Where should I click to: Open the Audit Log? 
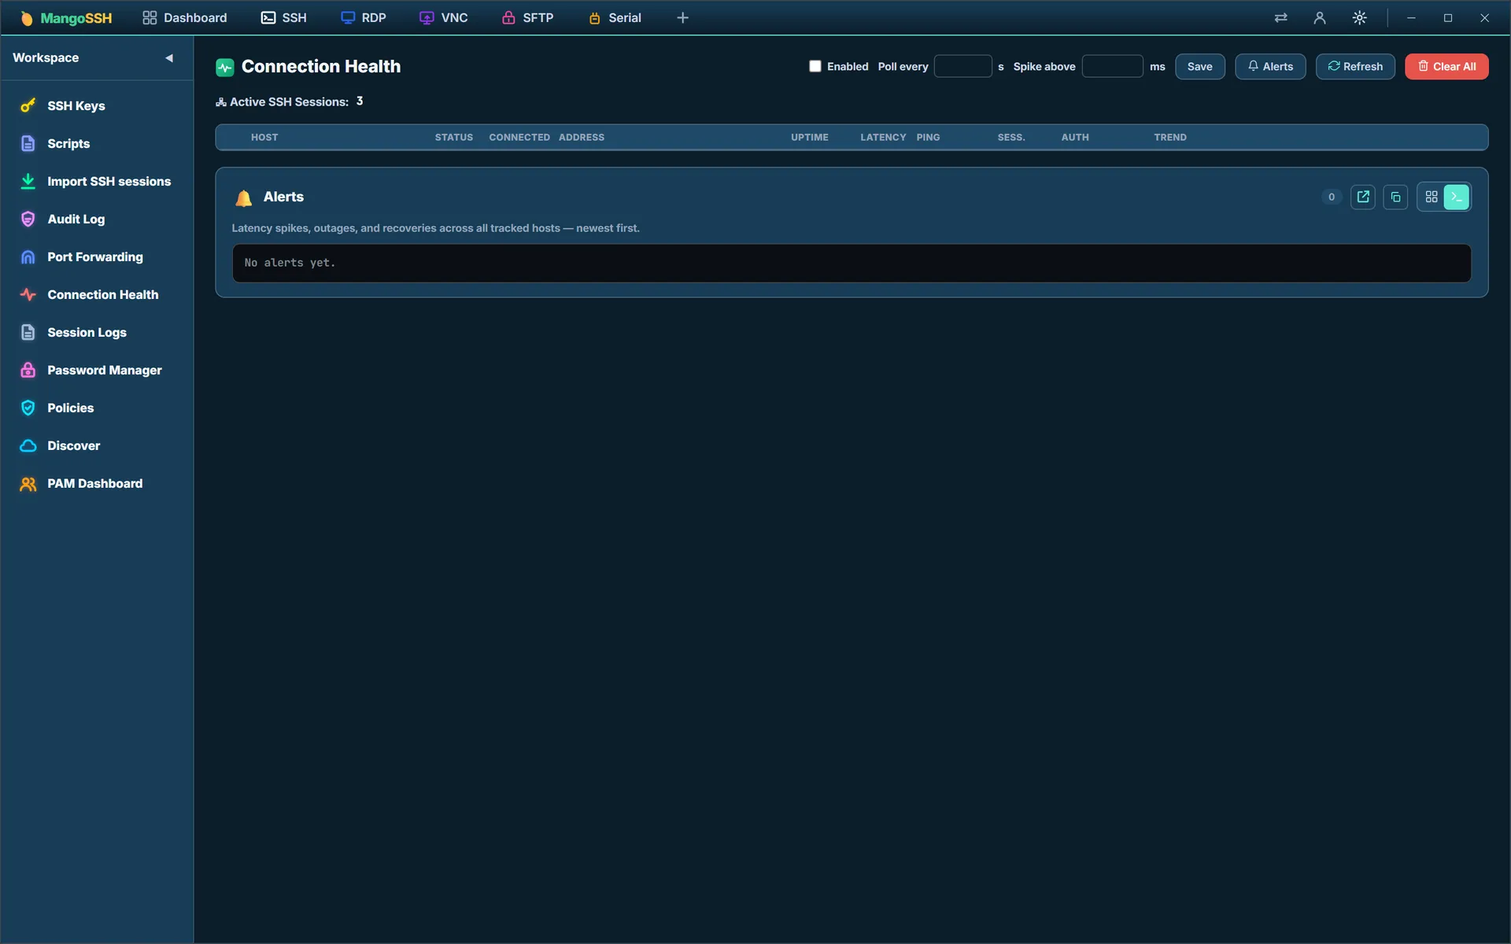point(97,219)
